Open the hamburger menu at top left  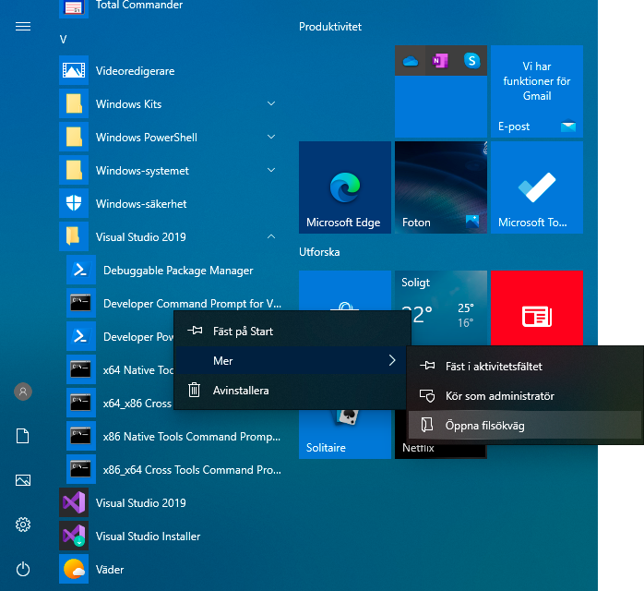tap(23, 27)
